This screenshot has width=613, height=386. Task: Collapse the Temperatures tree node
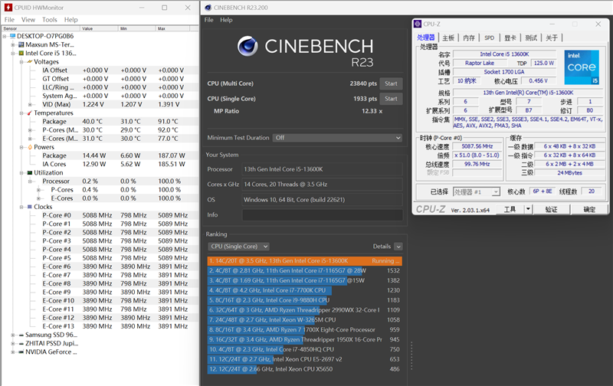pos(21,113)
